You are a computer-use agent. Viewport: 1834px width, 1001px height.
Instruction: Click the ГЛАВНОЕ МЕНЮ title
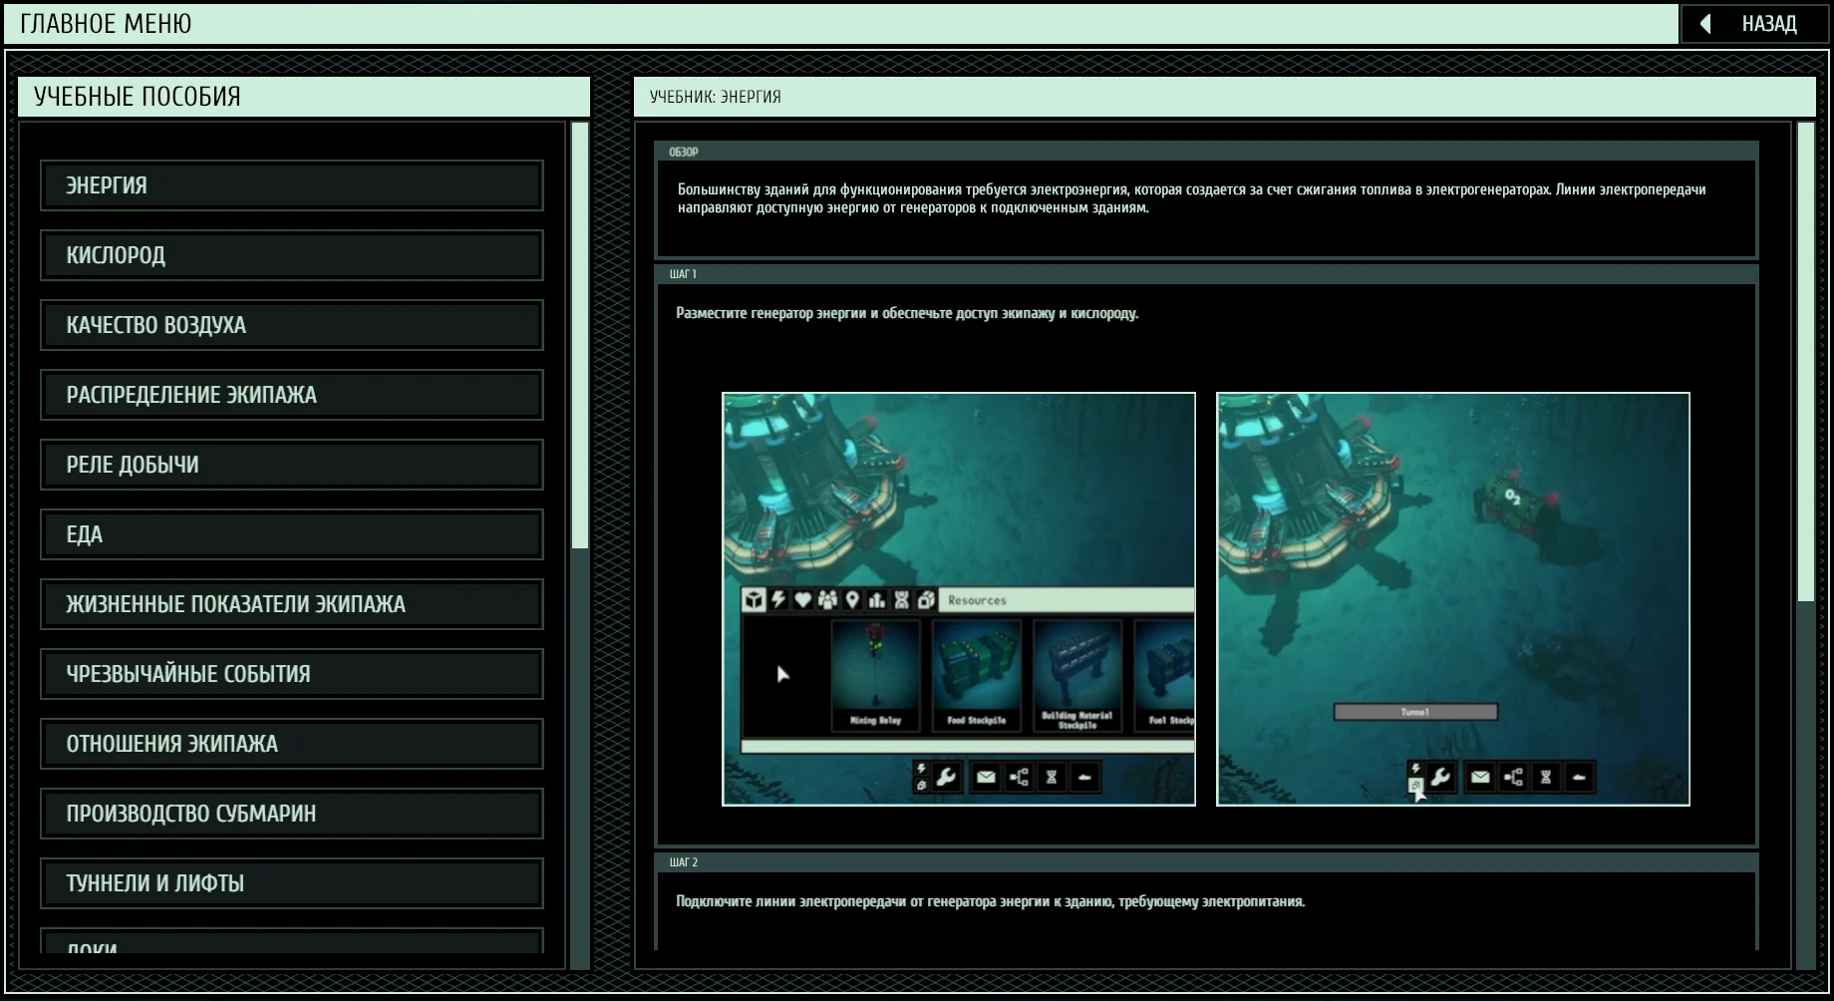tap(106, 24)
